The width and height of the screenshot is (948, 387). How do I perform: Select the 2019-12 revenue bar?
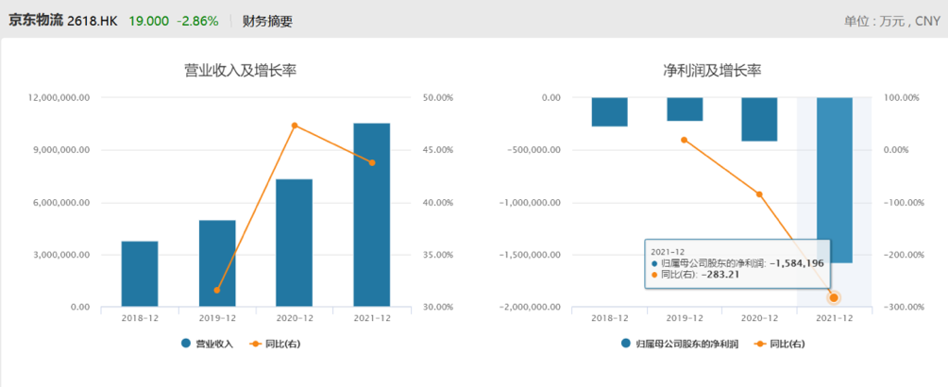click(x=217, y=263)
